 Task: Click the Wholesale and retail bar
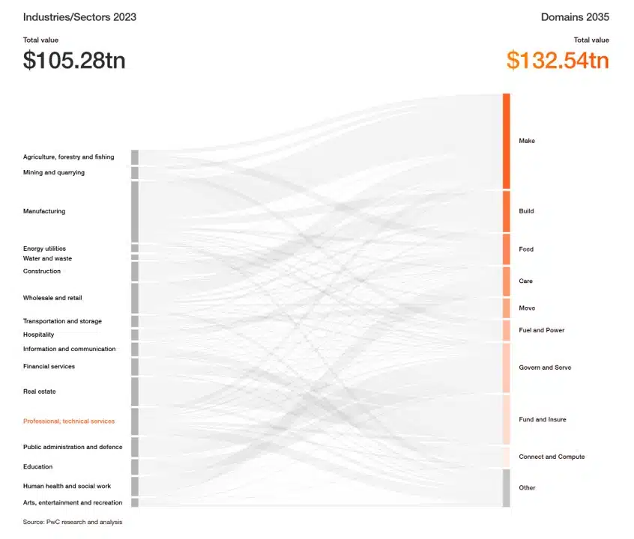[x=135, y=298]
